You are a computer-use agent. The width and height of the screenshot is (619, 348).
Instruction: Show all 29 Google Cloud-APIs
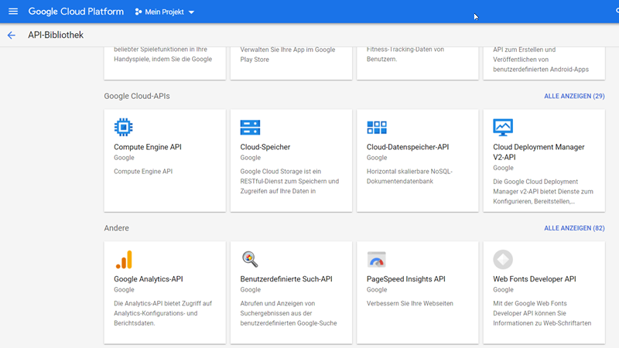click(x=574, y=97)
